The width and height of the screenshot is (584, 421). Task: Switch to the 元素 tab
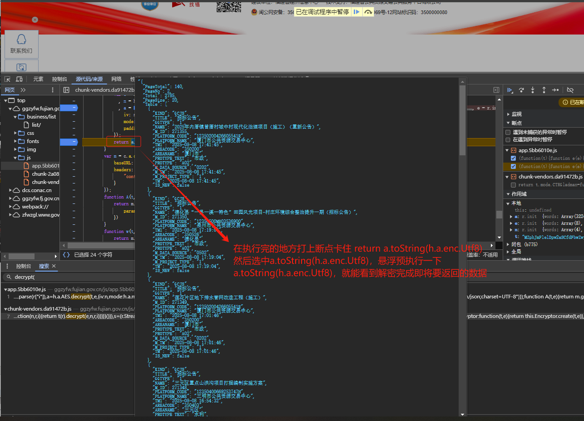[38, 79]
